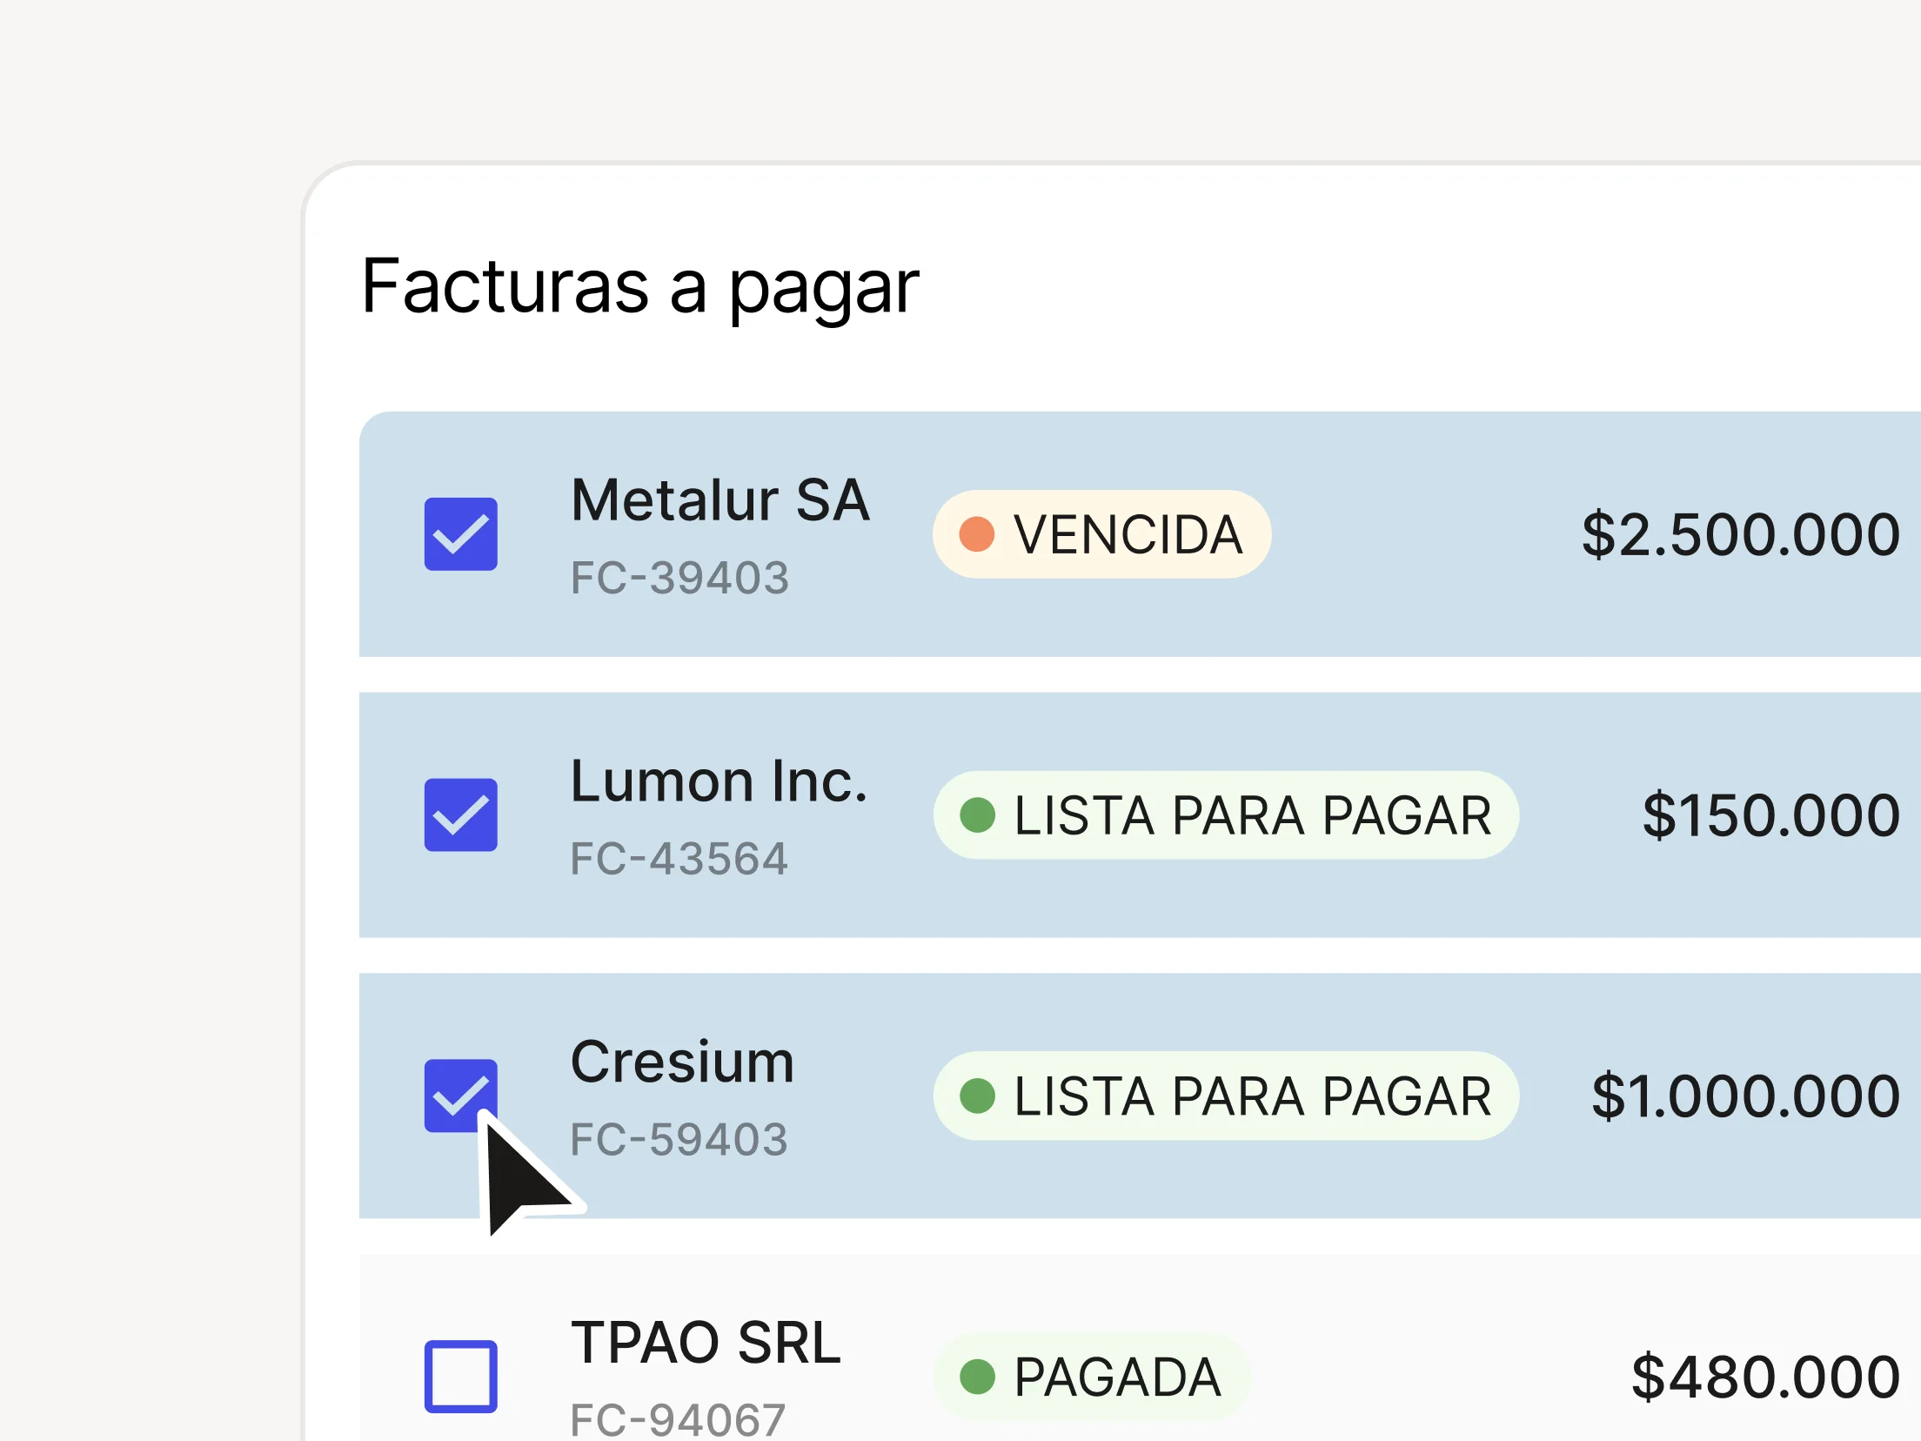The height and width of the screenshot is (1441, 1921).
Task: Click the green status dot for Cresium
Action: tap(979, 1096)
